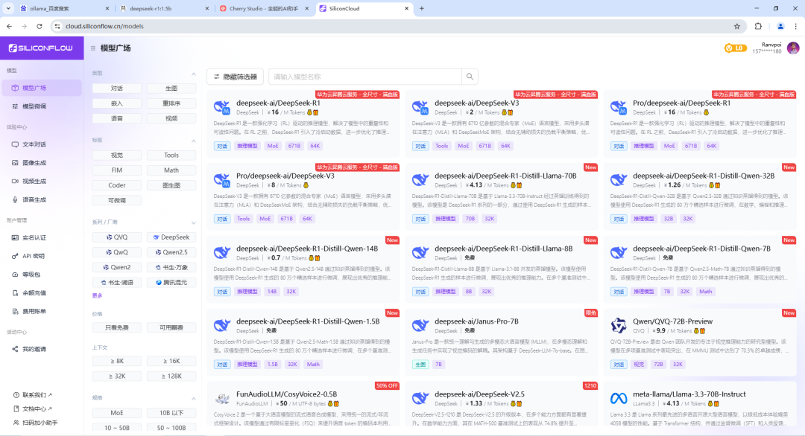Select the QVQ vendor filter
This screenshot has width=805, height=436.
click(116, 237)
